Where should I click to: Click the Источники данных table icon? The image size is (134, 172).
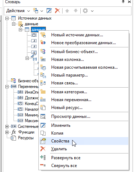pos(14,18)
